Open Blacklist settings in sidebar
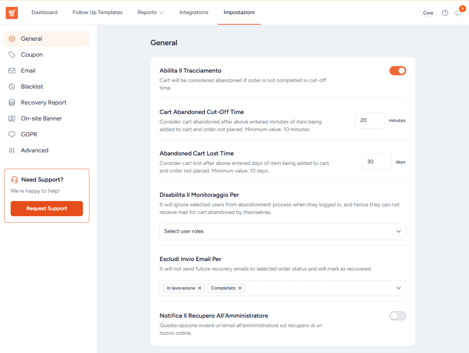The image size is (469, 353). tap(47, 86)
